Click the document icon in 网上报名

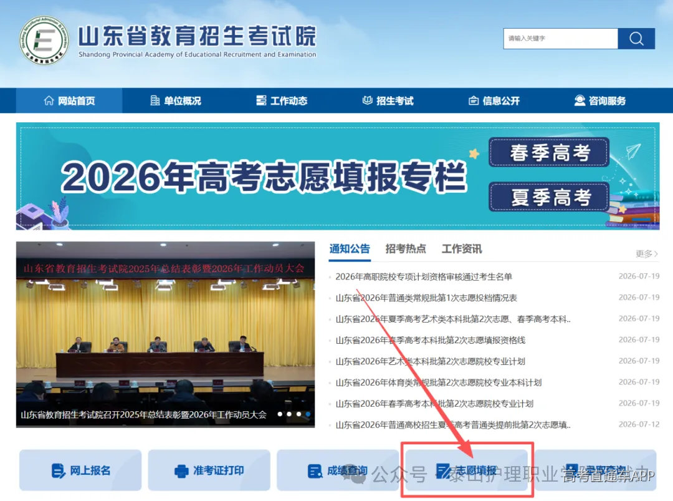tap(58, 471)
